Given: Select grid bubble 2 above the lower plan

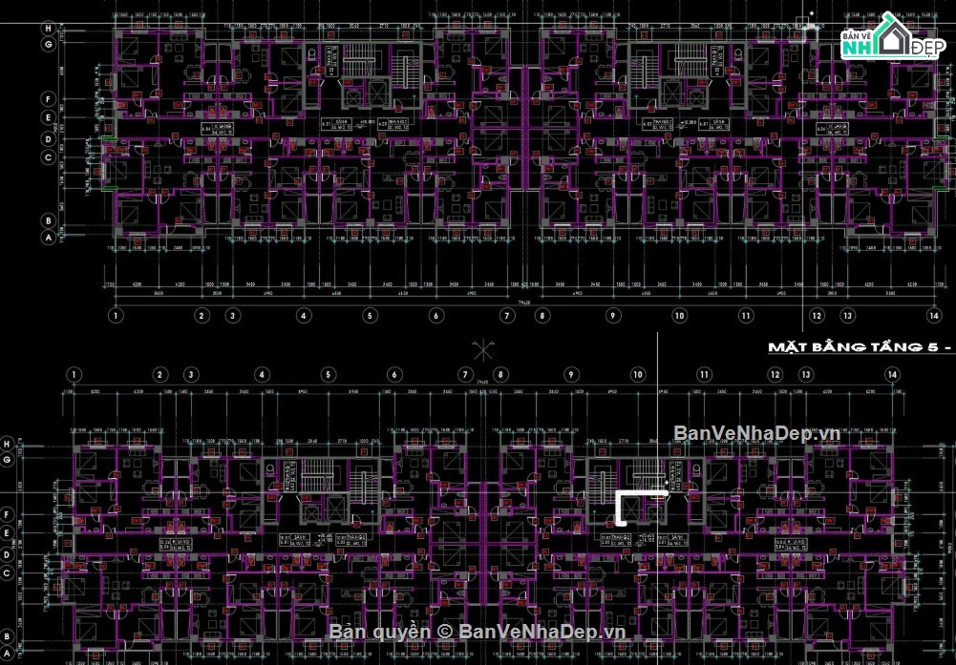Looking at the screenshot, I should 160,375.
